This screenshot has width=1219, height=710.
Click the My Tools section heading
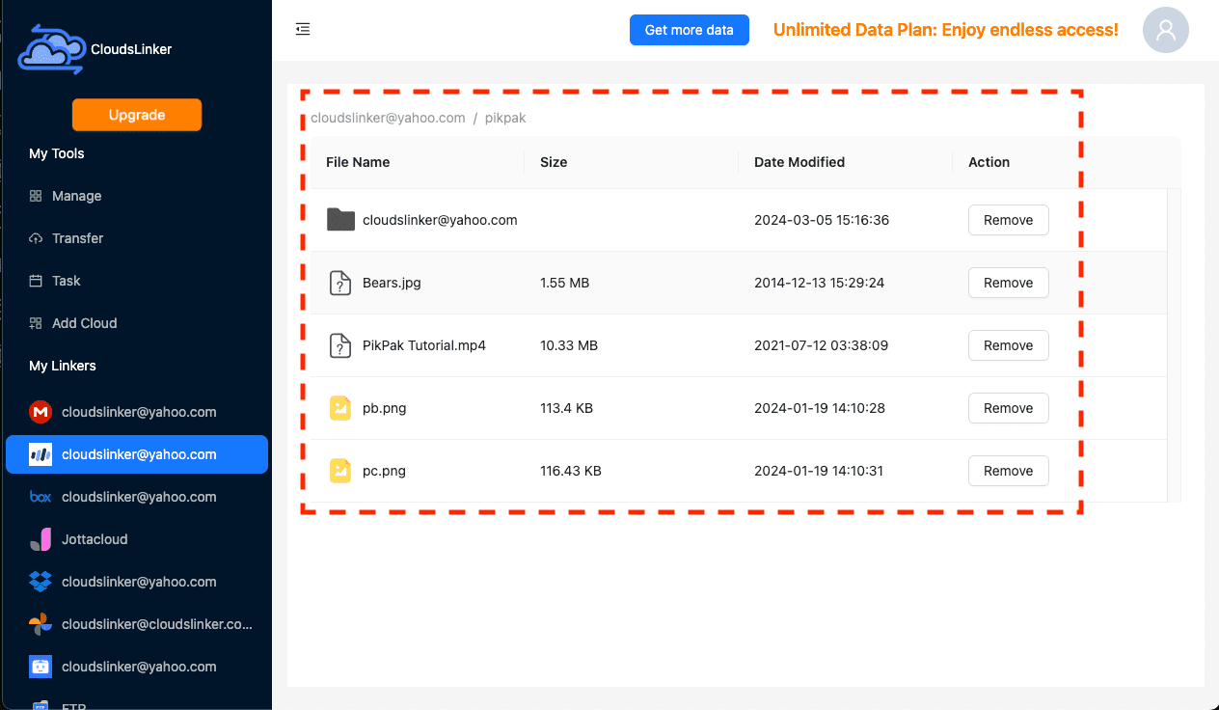coord(57,153)
